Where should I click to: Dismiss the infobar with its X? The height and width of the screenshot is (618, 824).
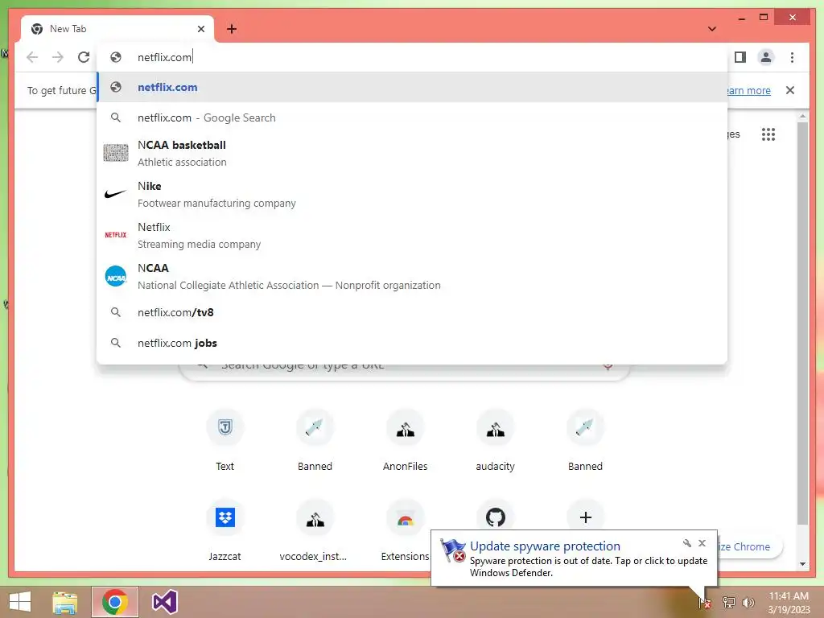pyautogui.click(x=790, y=90)
